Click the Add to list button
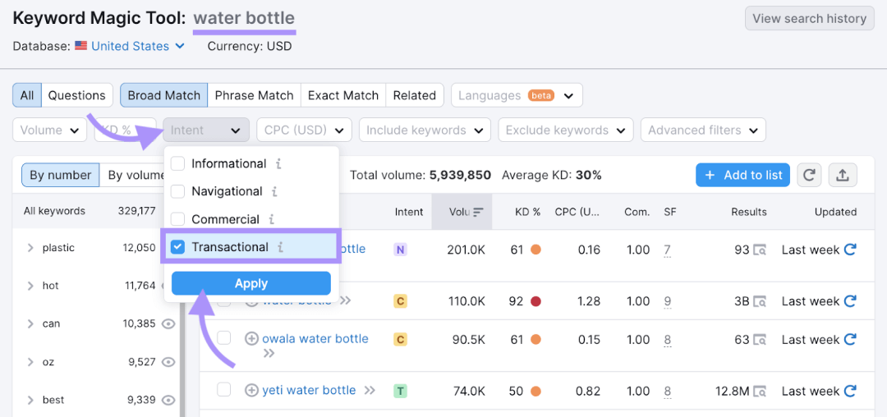 coord(742,175)
